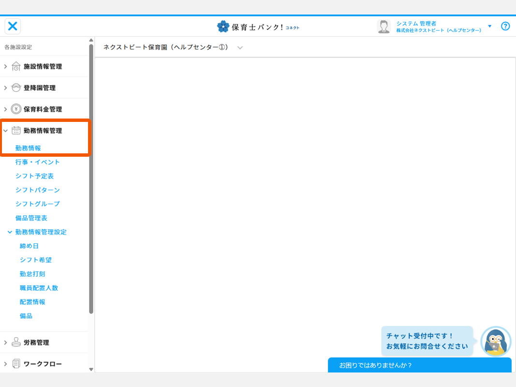Click the お困りではありませんか？ chat bar
This screenshot has width=516, height=387.
tap(419, 365)
